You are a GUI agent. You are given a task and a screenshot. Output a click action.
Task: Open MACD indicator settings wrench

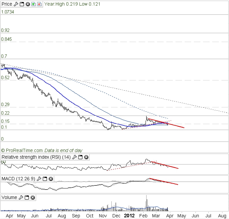click(x=39, y=179)
